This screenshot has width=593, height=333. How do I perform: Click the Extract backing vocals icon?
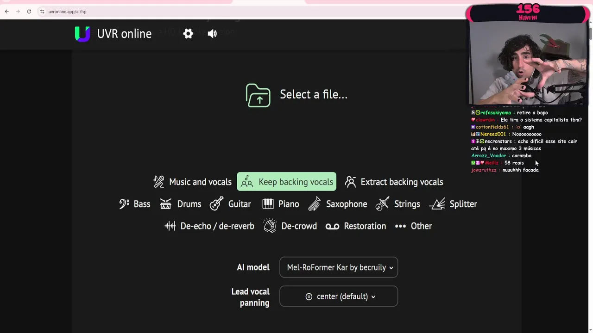[x=350, y=182]
